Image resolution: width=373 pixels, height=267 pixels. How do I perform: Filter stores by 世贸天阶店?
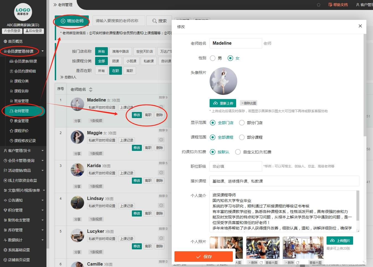(x=144, y=51)
